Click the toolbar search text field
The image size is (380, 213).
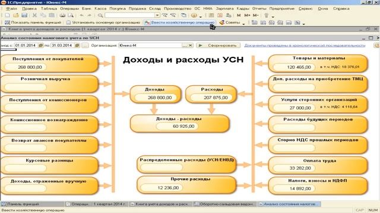130,15
